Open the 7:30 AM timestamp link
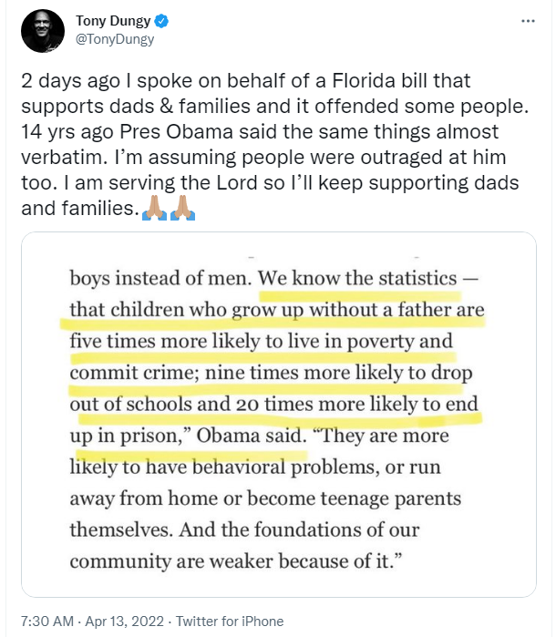The height and width of the screenshot is (637, 556). tap(45, 622)
